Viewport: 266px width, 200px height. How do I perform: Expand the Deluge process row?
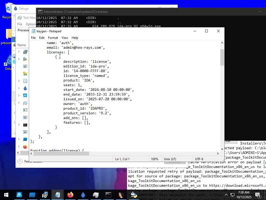coord(19,88)
